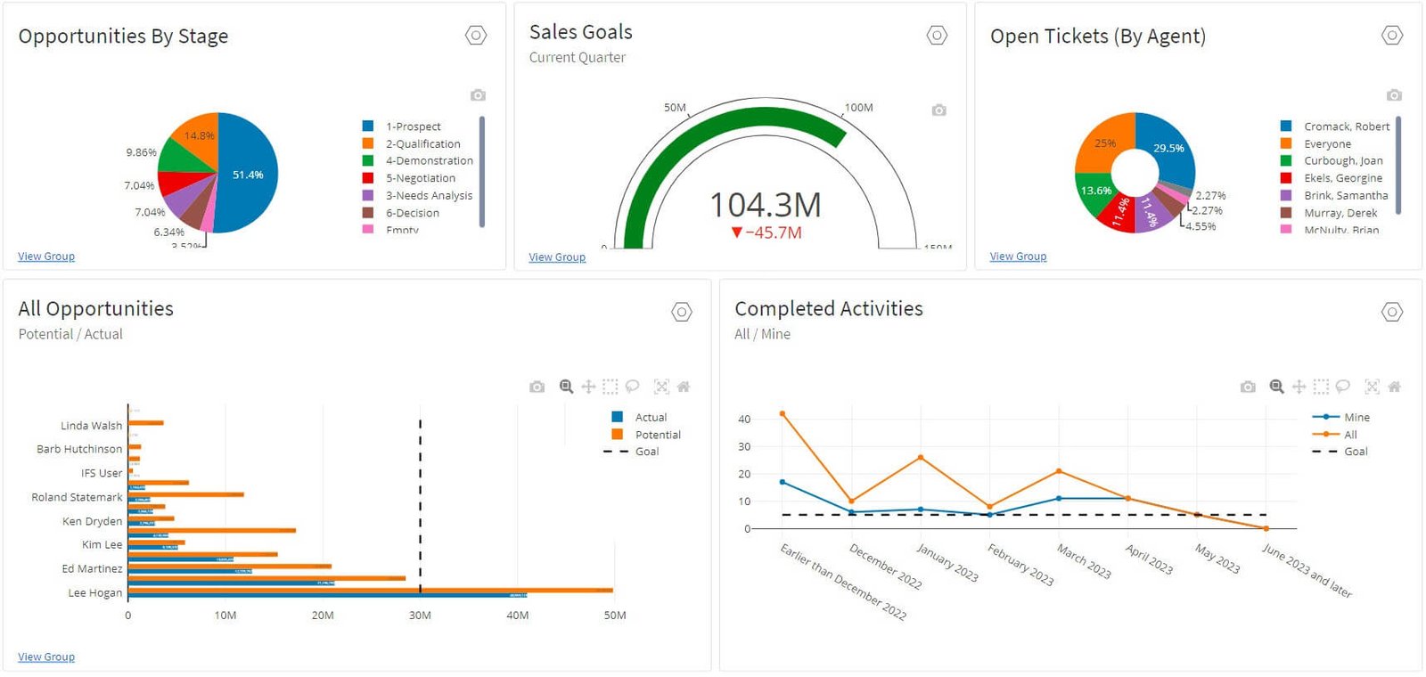The width and height of the screenshot is (1426, 677).
Task: Open View Group link under Opportunities By Stage
Action: 46,257
